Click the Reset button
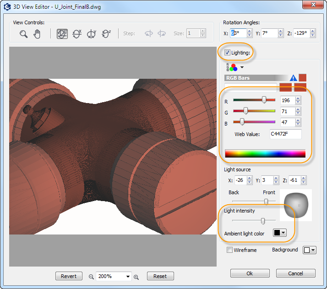Screen dimensions: 327x289 click(160, 276)
